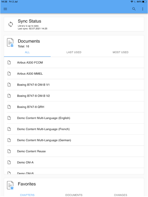Open Favorites CHAPTERS tab
Screen dimensions: 148x197
click(x=27, y=195)
